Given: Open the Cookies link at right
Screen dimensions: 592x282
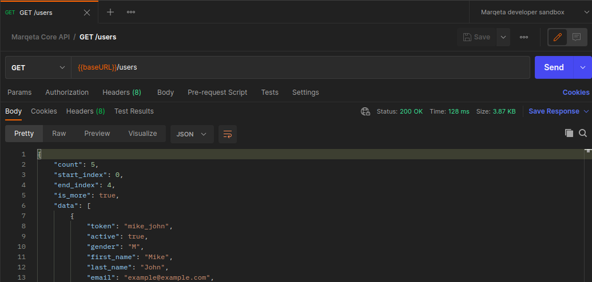Looking at the screenshot, I should [x=576, y=92].
